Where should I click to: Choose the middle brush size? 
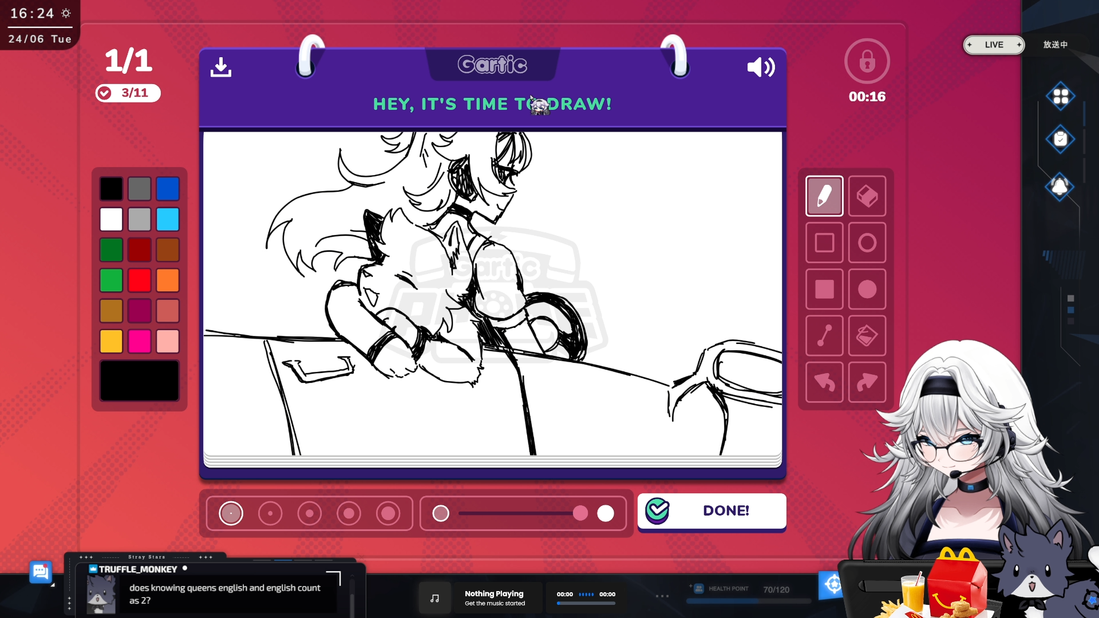point(310,513)
